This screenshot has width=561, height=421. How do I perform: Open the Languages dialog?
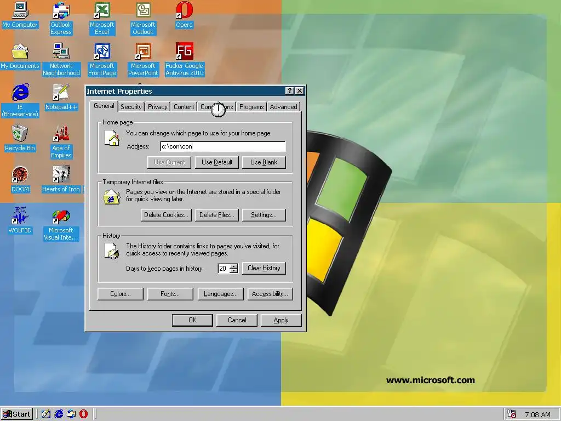[x=220, y=294]
